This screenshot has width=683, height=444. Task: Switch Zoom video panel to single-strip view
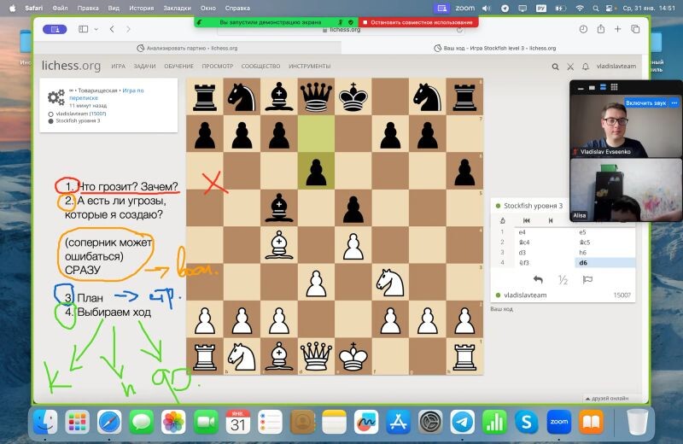pyautogui.click(x=590, y=86)
